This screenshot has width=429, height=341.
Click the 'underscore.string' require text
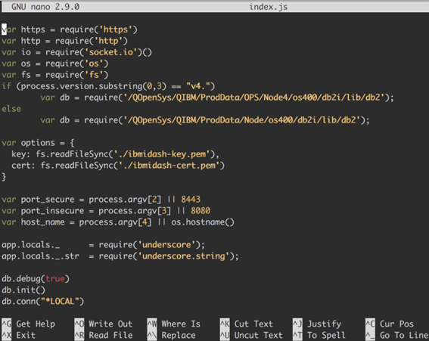pyautogui.click(x=184, y=256)
